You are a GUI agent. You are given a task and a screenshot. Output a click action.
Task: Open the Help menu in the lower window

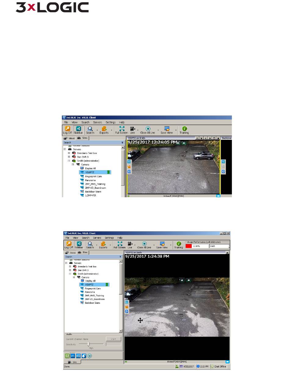[x=120, y=238]
